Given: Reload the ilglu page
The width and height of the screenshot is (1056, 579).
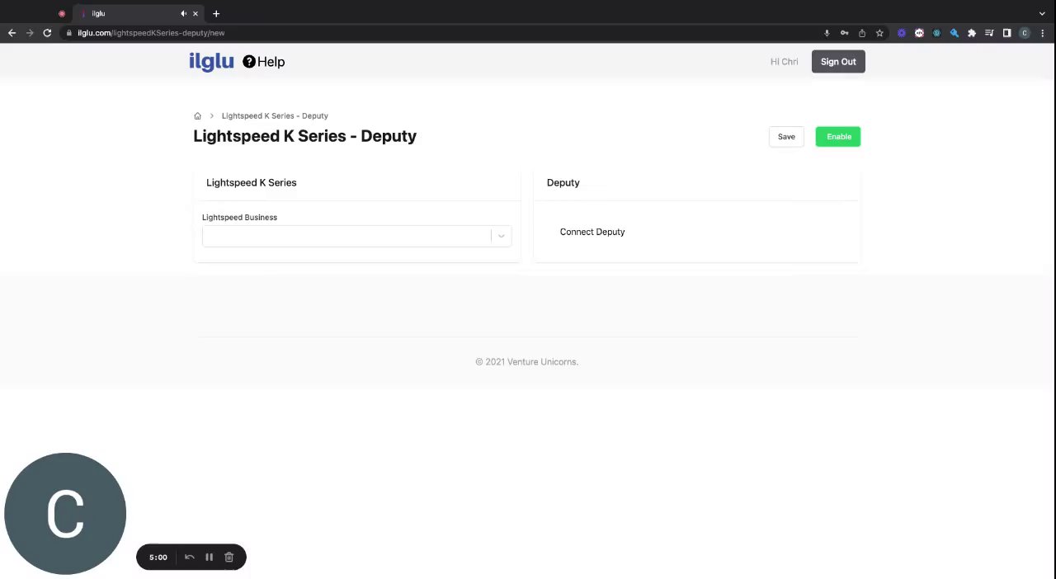Looking at the screenshot, I should tap(47, 33).
